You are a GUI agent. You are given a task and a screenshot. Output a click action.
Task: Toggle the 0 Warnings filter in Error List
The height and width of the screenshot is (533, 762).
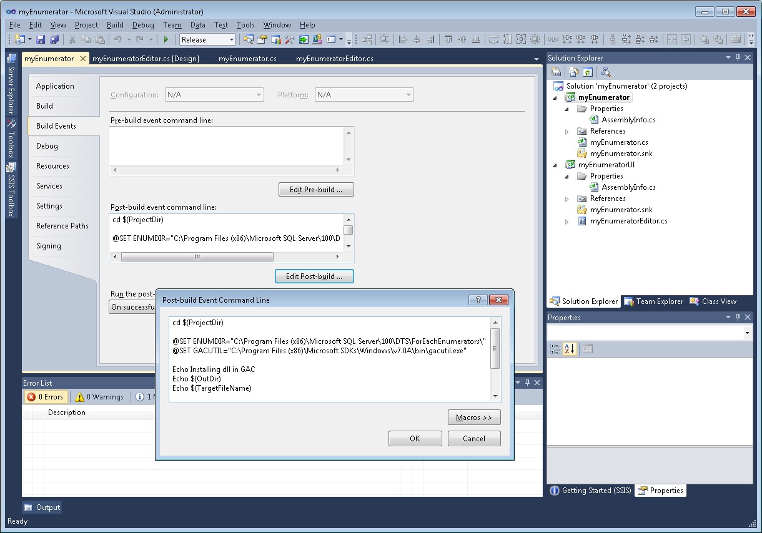[x=99, y=397]
